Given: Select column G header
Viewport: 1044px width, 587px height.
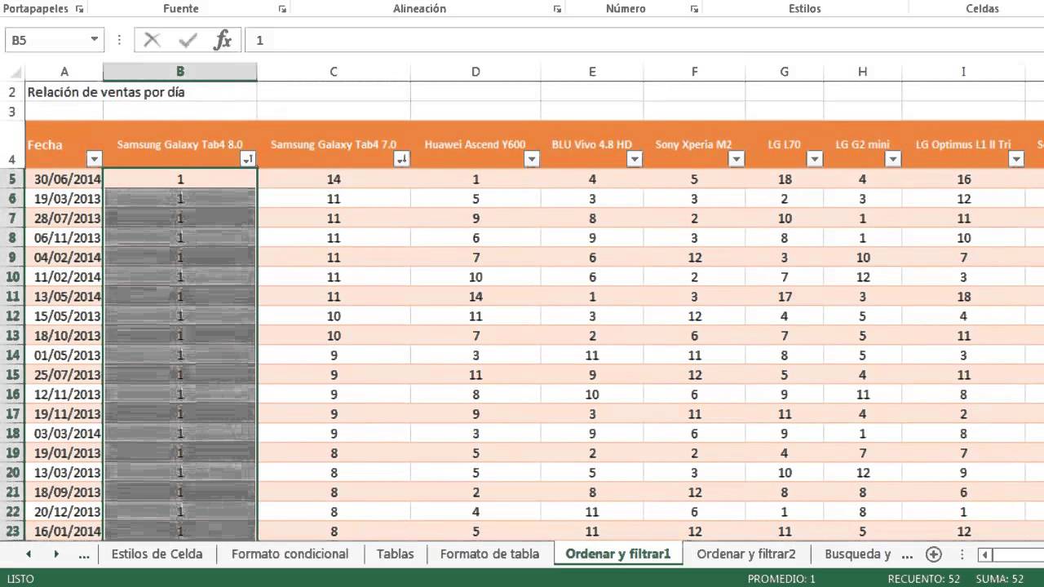Looking at the screenshot, I should click(785, 72).
